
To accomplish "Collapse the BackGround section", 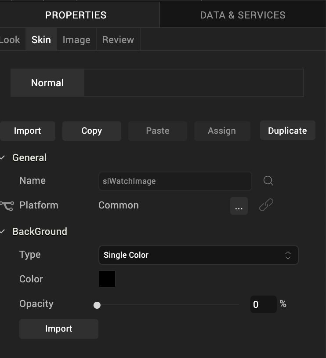I will click(x=3, y=231).
